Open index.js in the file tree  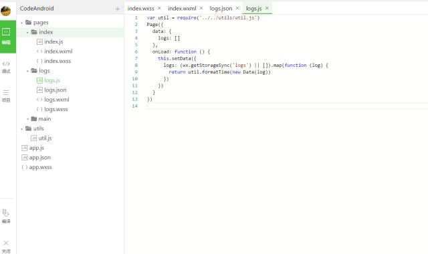(x=53, y=41)
